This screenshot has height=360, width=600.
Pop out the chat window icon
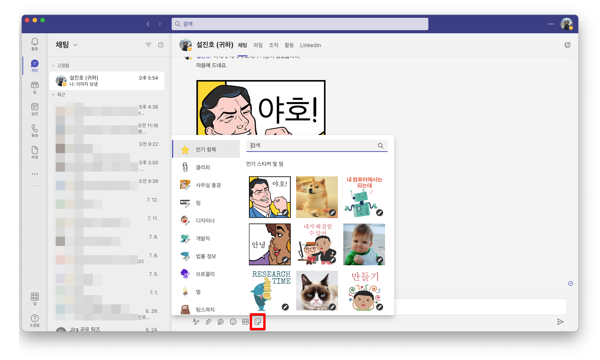tap(568, 45)
